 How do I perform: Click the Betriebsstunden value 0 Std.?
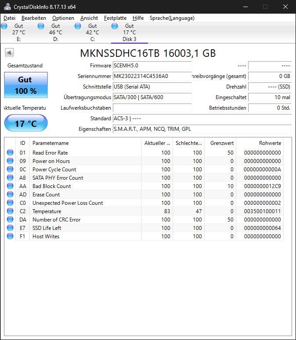coord(270,108)
